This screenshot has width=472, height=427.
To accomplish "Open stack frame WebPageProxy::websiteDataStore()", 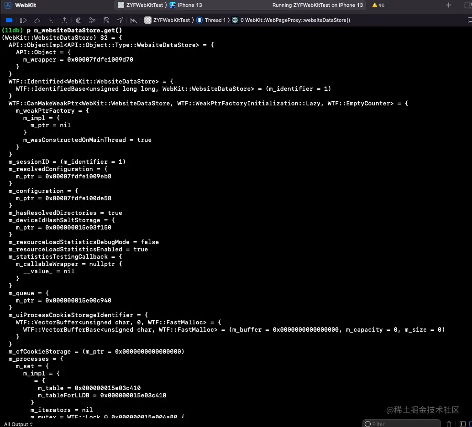I will click(291, 20).
